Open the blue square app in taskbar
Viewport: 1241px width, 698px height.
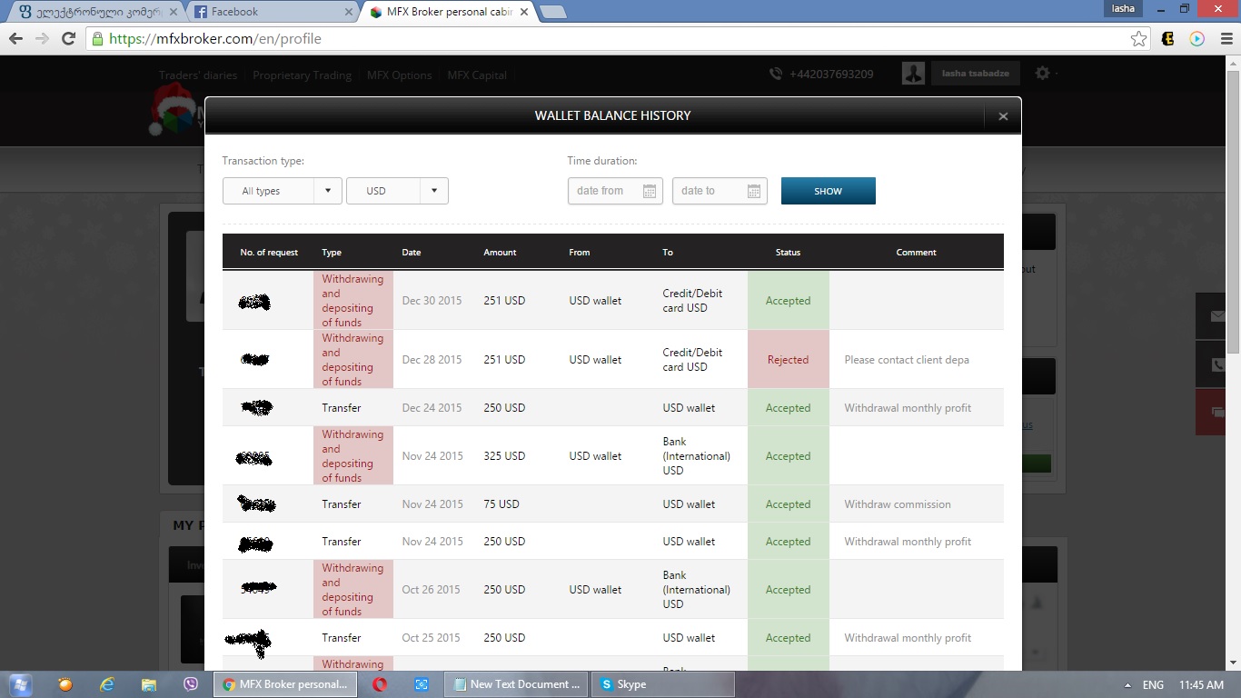click(x=422, y=684)
